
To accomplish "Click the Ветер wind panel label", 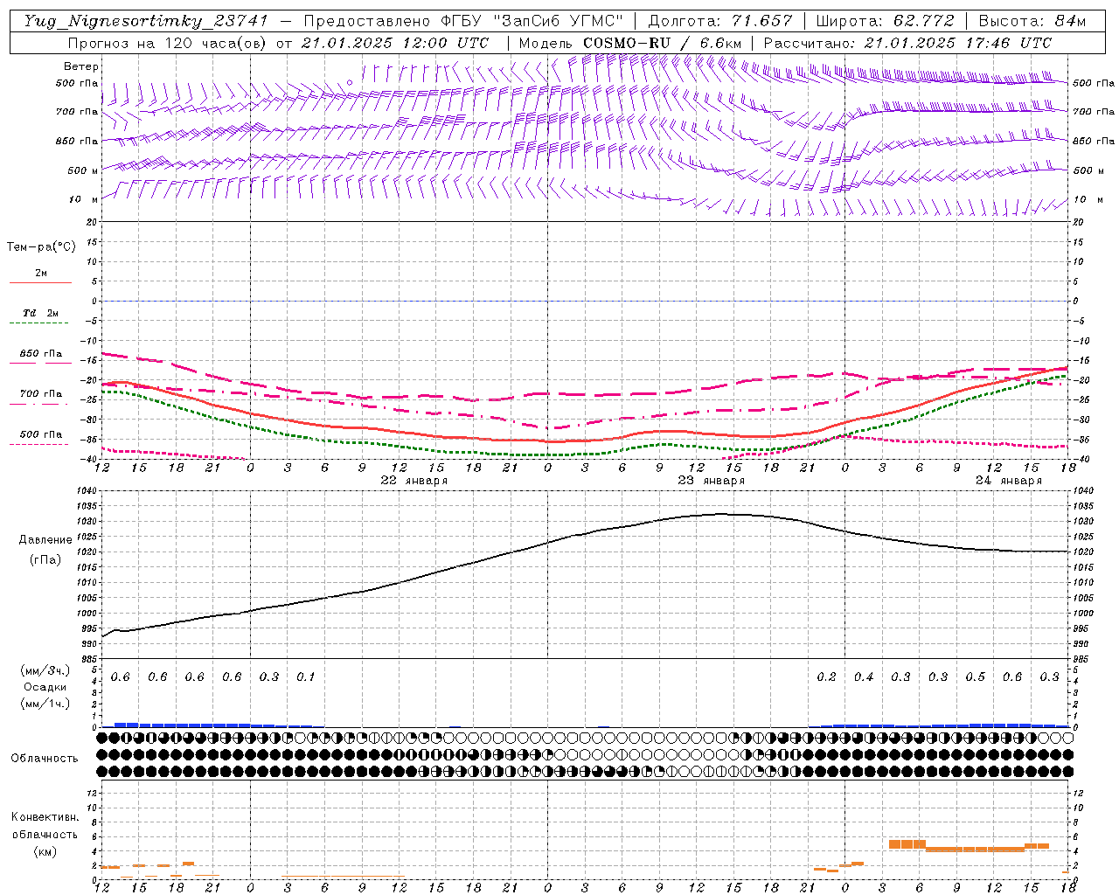I will click(x=81, y=66).
